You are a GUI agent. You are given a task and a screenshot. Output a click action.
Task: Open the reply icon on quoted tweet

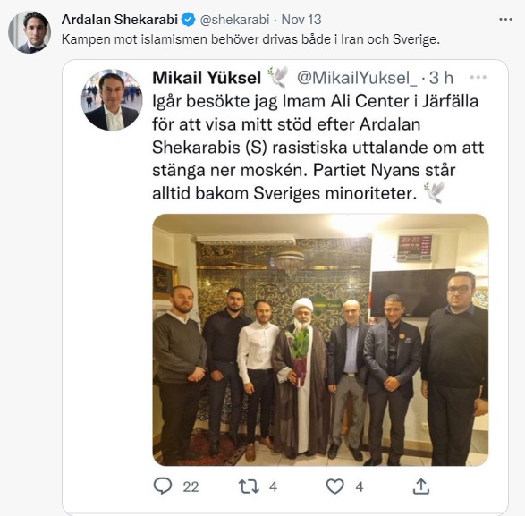(163, 486)
